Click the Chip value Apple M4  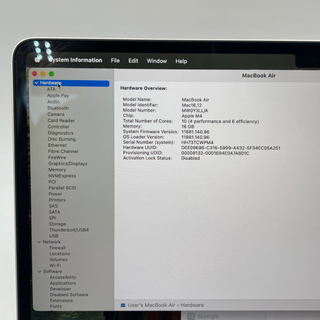point(192,116)
